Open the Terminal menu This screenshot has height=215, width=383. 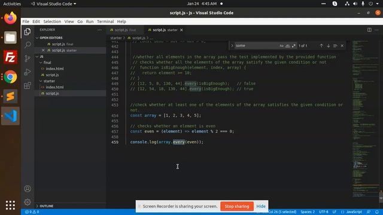(105, 21)
